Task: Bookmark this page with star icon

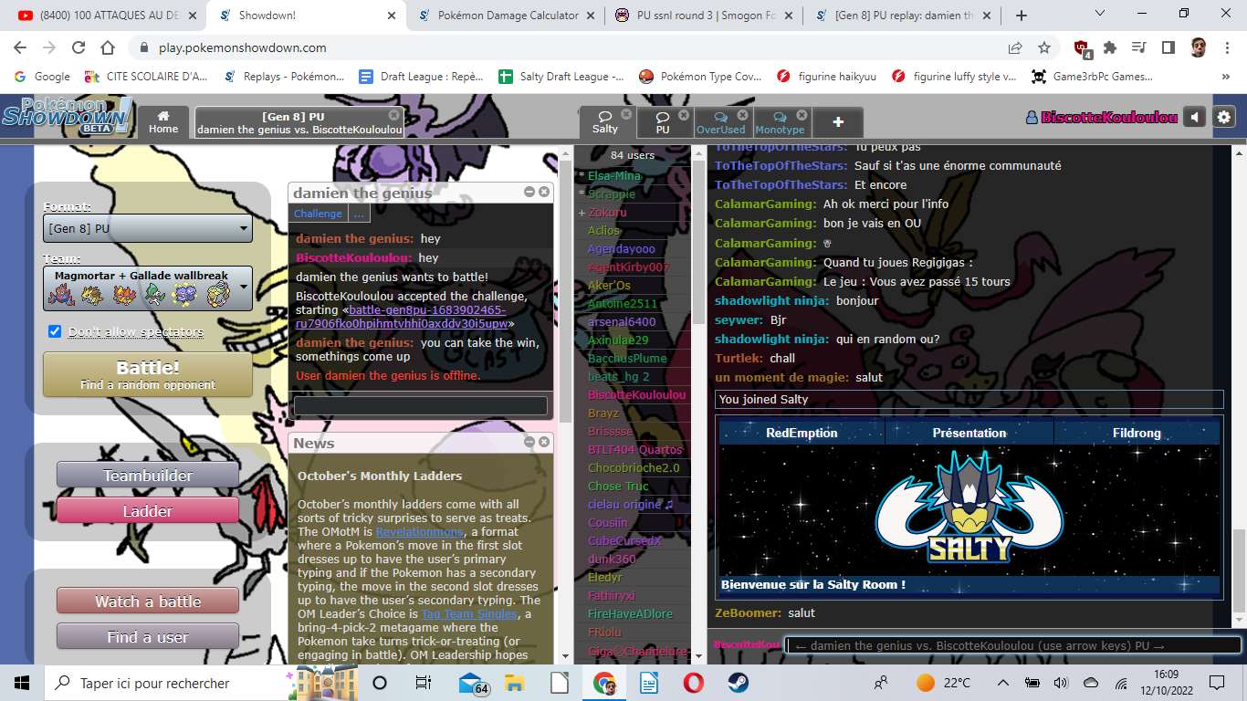Action: click(x=1044, y=47)
